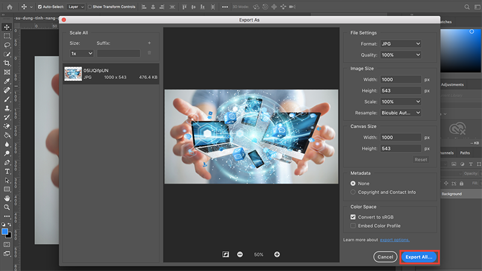This screenshot has width=482, height=271.
Task: Select the History Brush tool
Action: (x=7, y=117)
